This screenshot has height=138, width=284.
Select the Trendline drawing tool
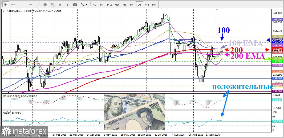pyautogui.click(x=38, y=5)
